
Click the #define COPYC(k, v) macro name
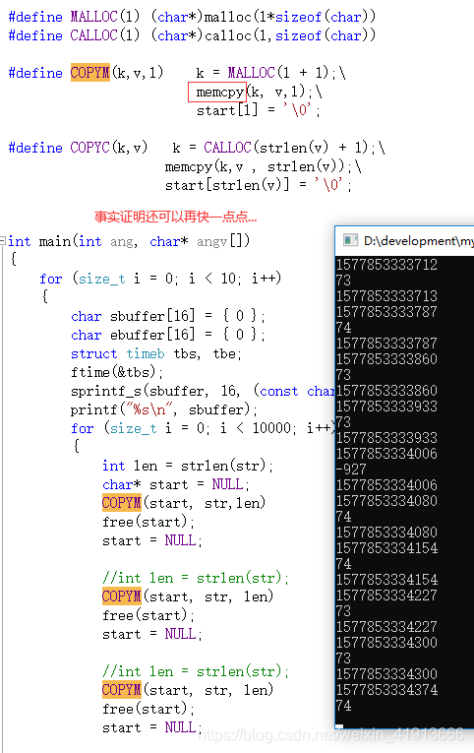pyautogui.click(x=90, y=148)
